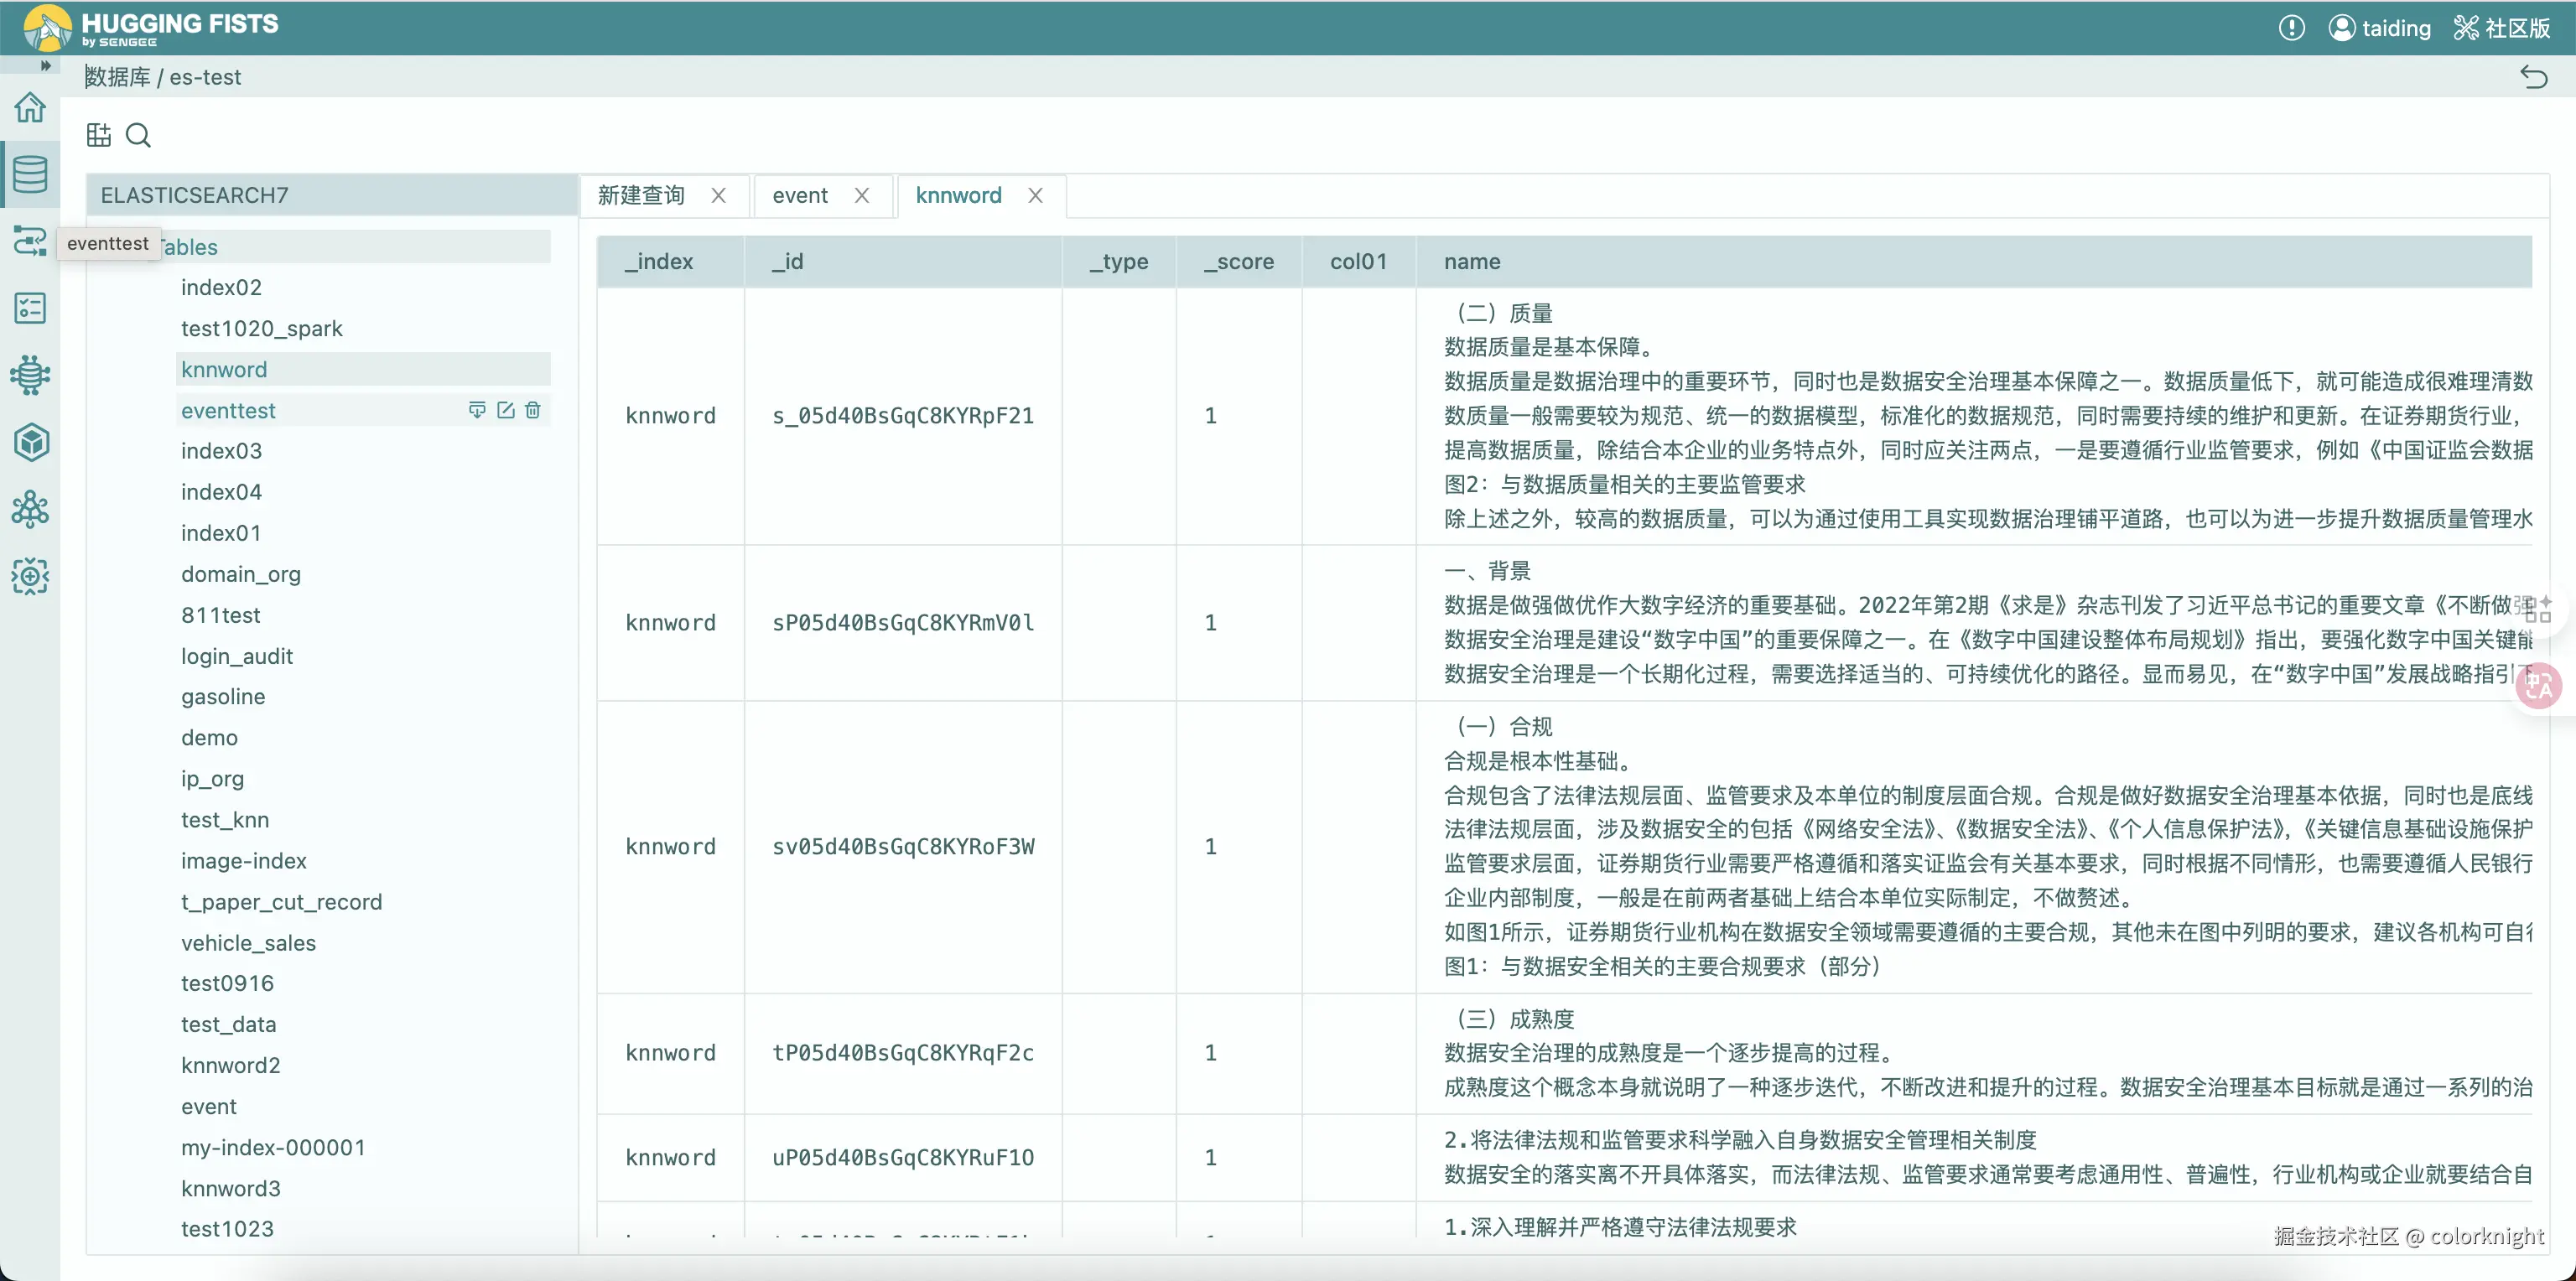Open the task checklist sidebar icon

[30, 308]
